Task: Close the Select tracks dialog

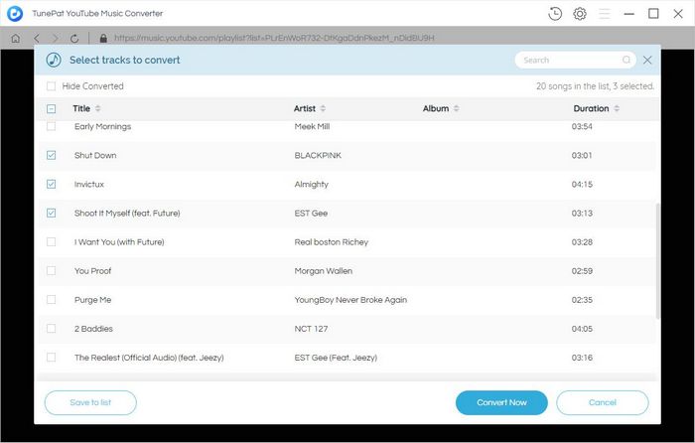Action: [x=647, y=60]
